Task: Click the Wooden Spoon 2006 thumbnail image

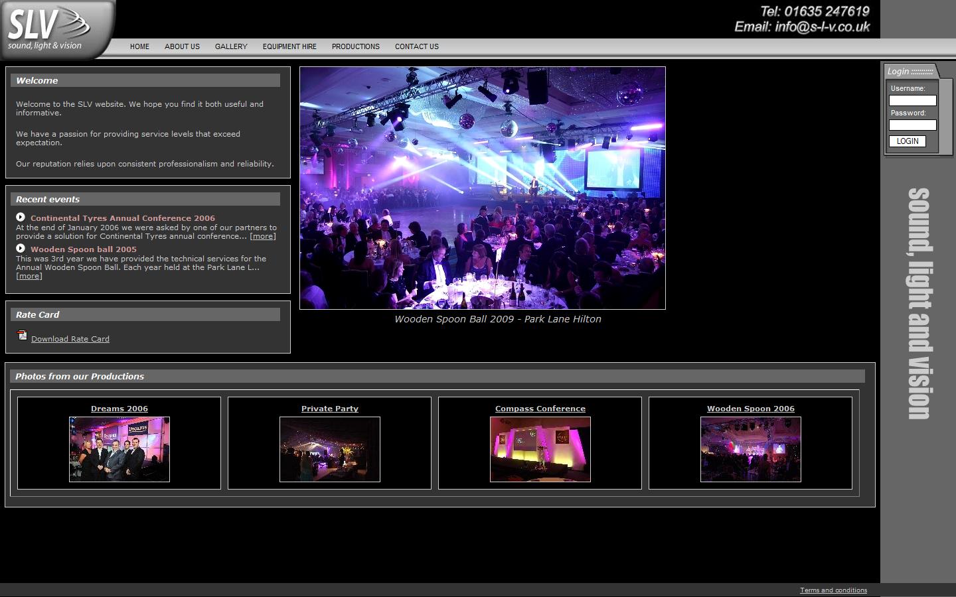Action: tap(751, 449)
